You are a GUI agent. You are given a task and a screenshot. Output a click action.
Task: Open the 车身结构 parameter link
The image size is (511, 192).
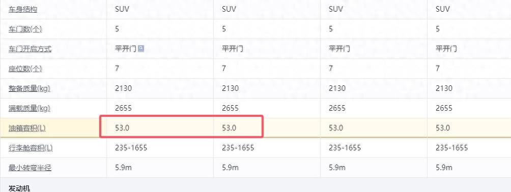point(23,10)
